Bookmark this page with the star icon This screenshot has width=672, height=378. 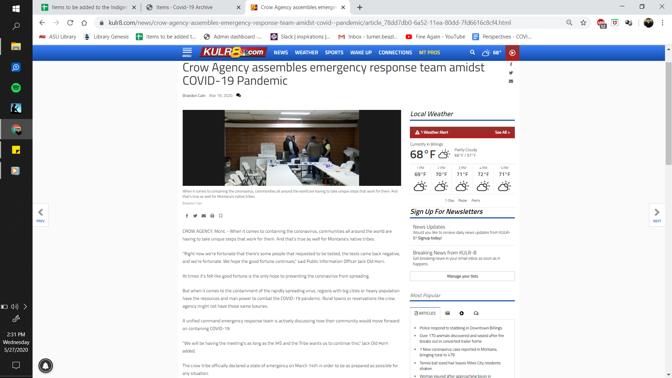[583, 23]
